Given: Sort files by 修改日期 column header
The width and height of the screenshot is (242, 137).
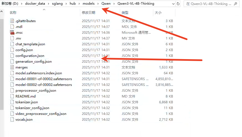Looking at the screenshot, I should [89, 13].
